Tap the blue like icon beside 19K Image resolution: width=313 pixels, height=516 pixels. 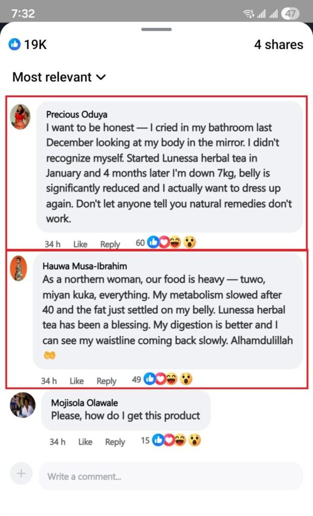(15, 44)
